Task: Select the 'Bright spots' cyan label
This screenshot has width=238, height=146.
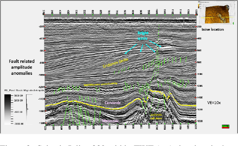Action: pos(143,36)
